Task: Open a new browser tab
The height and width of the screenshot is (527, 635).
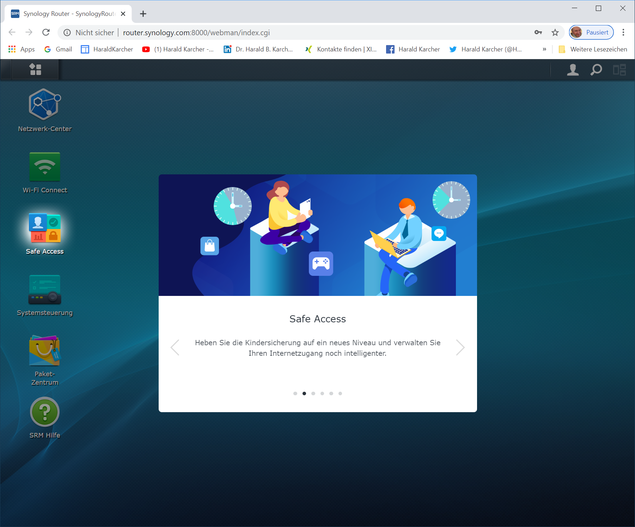Action: [143, 14]
